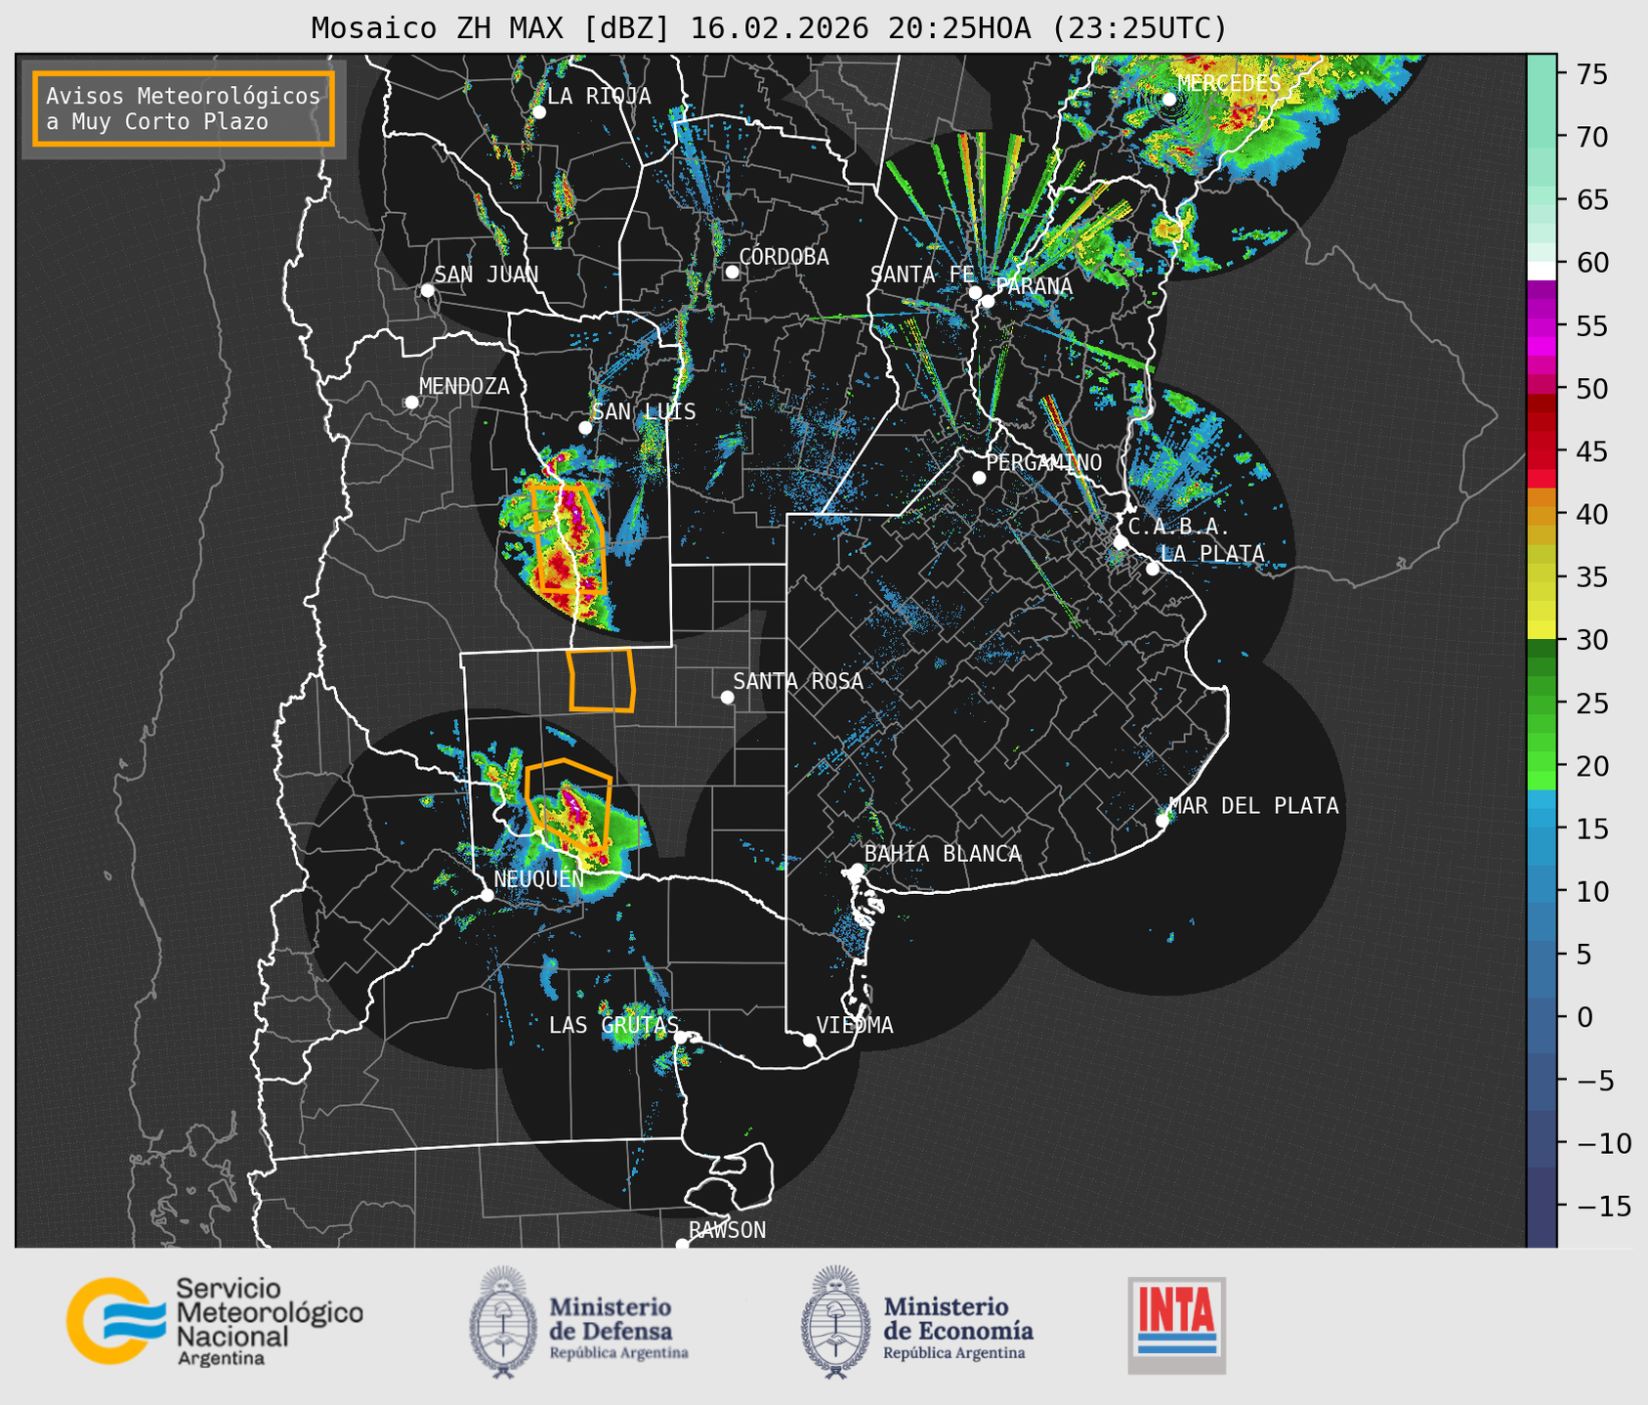
Task: Click the SAN LUIS city label
Action: 644,411
